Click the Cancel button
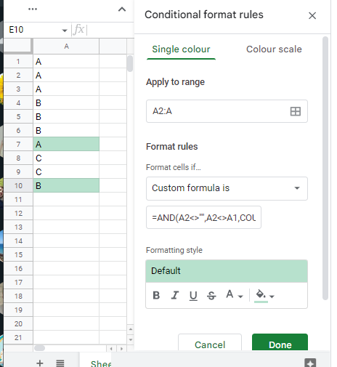 click(210, 344)
